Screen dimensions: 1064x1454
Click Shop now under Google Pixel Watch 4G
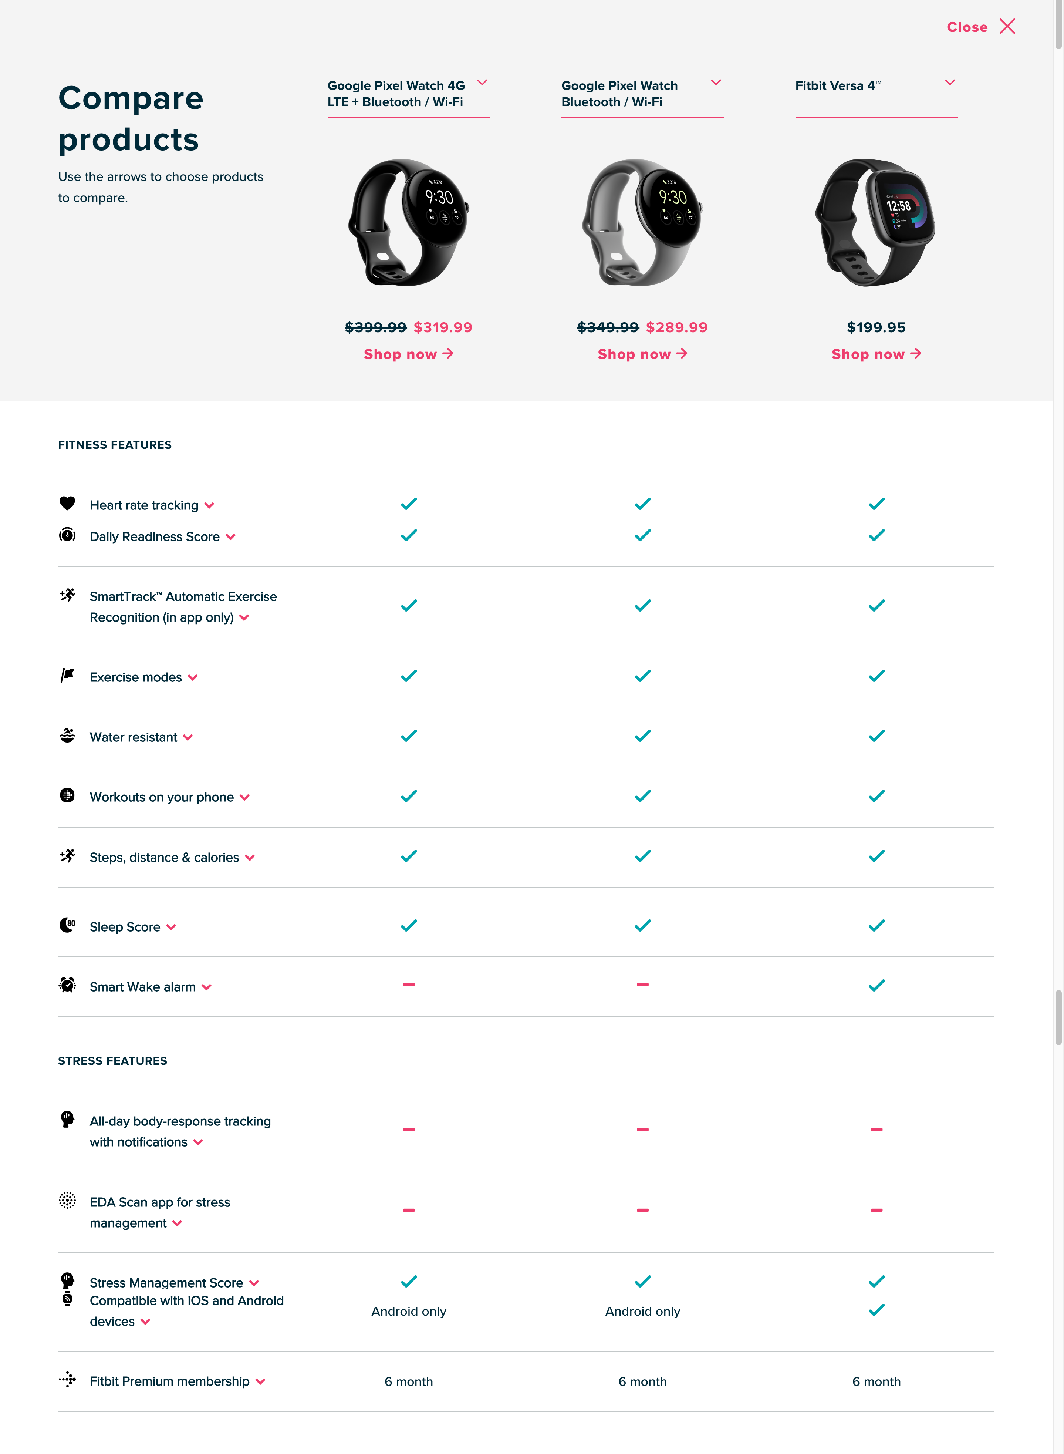408,354
